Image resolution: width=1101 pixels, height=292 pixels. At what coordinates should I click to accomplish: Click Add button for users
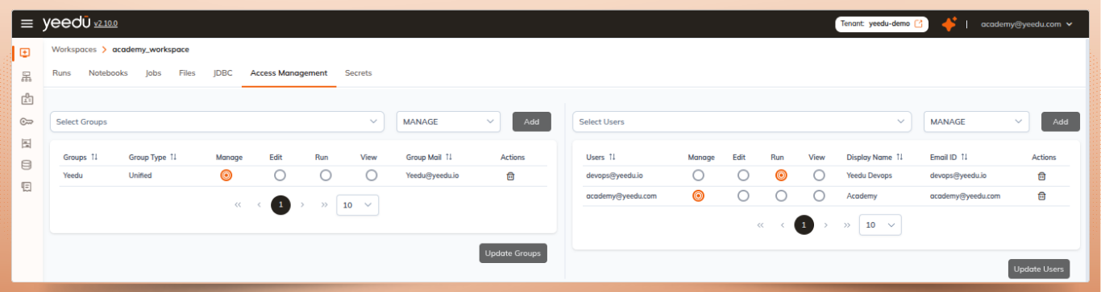pos(1061,121)
